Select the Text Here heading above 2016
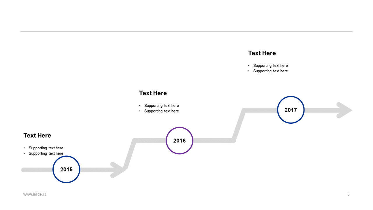 153,93
